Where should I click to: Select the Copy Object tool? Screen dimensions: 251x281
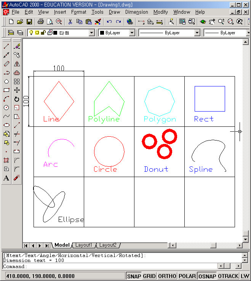pyautogui.click(x=17, y=55)
